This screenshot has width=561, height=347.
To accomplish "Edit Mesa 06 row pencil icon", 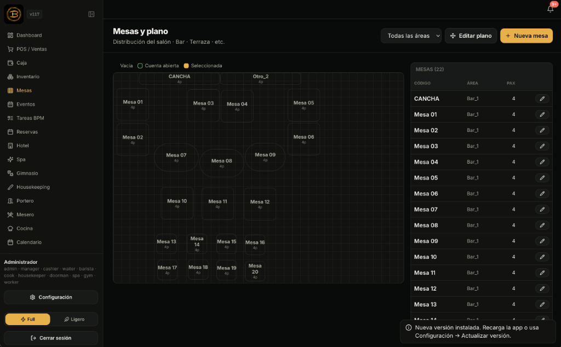I will click(x=542, y=194).
